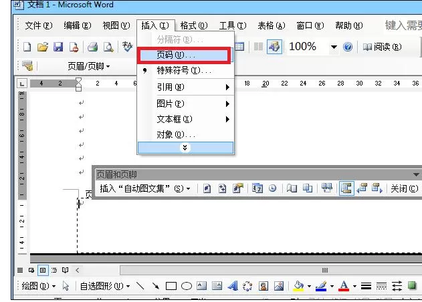Insert page number from Header and Footer toolbar
Viewport: 422px width, 302px height.
click(207, 188)
